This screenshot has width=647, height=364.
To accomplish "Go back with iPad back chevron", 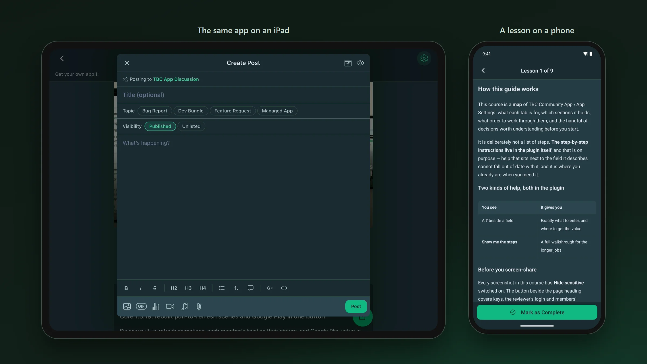I will 62,58.
